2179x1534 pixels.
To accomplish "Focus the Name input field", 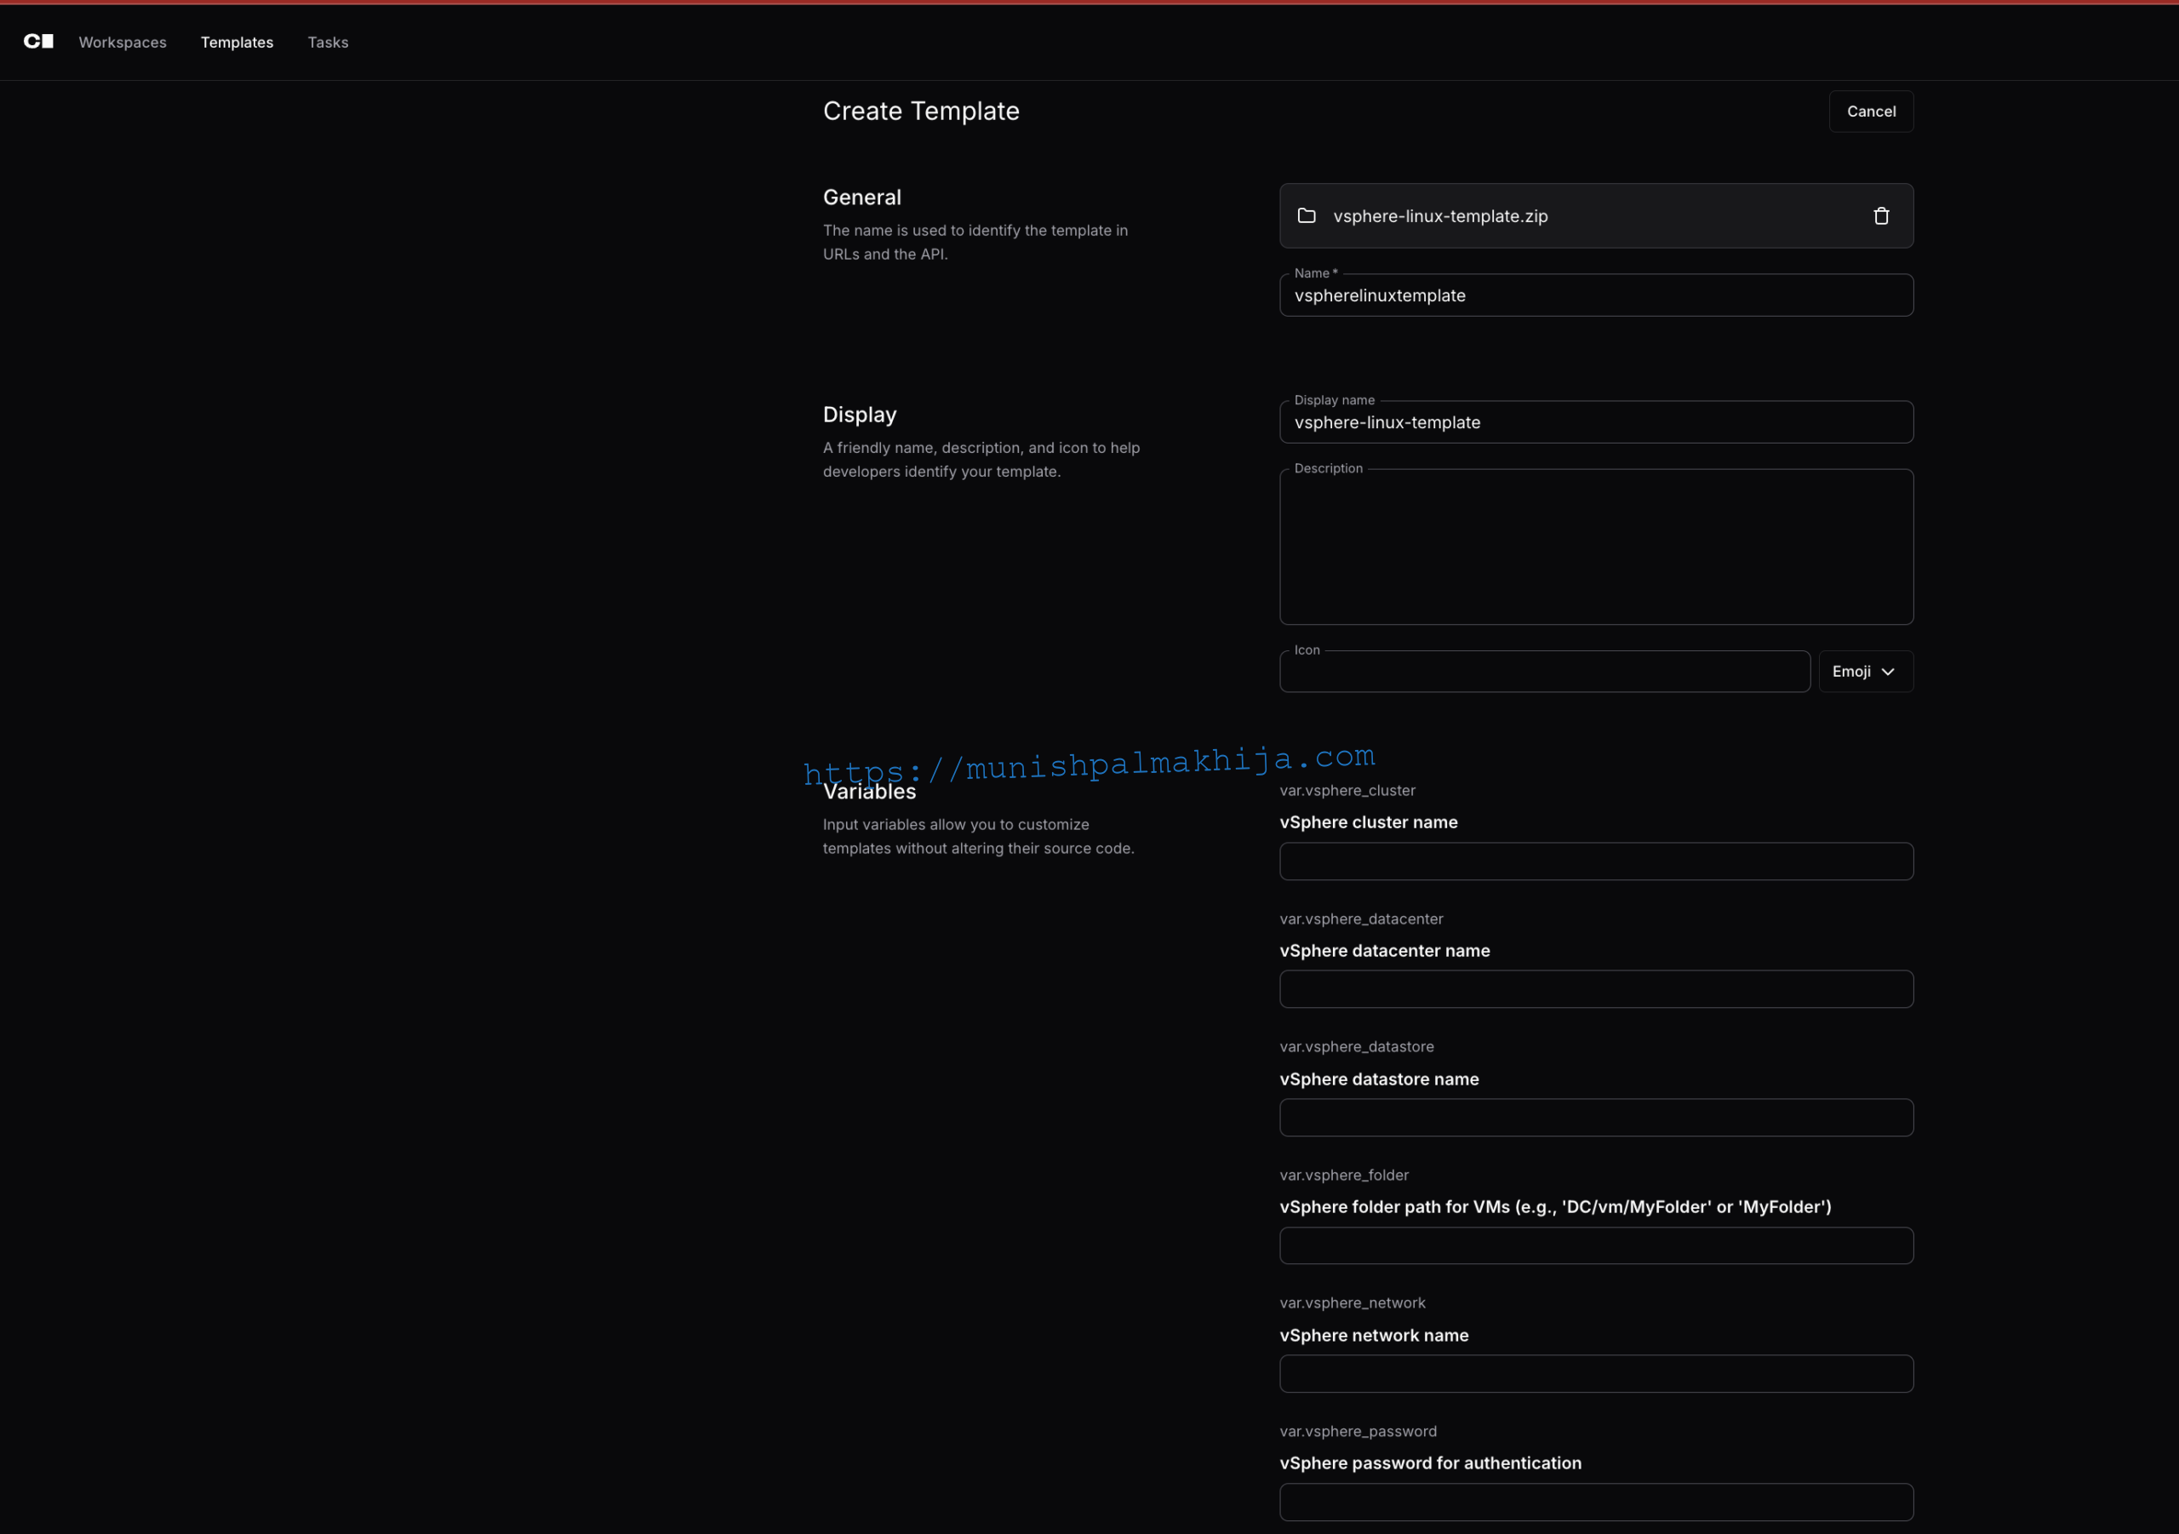I will (1594, 295).
